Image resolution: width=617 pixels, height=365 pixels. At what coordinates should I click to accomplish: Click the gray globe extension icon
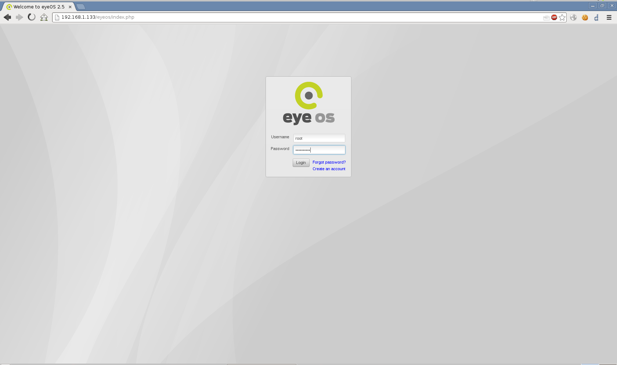pos(573,17)
